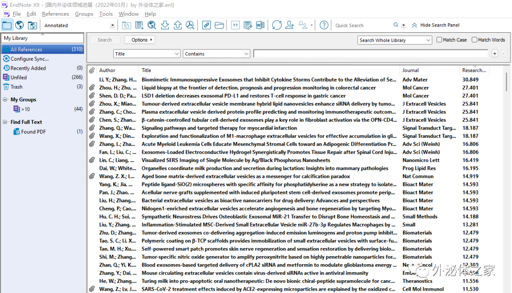Click the Share Library person icon
The width and height of the screenshot is (512, 293).
(289, 25)
